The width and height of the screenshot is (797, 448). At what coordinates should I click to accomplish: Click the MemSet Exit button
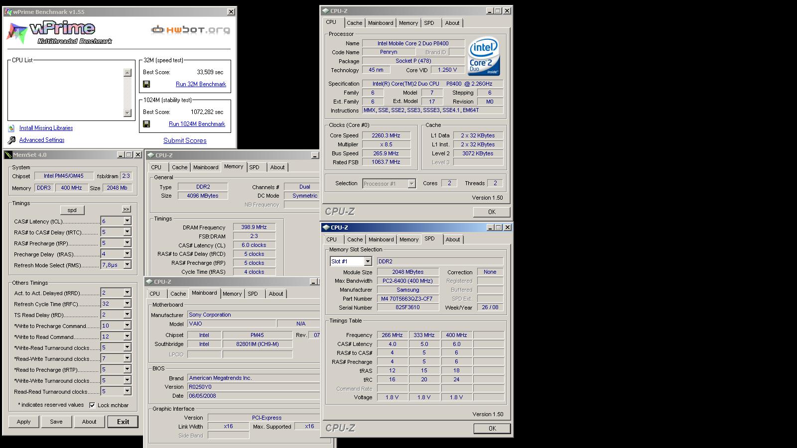(123, 422)
